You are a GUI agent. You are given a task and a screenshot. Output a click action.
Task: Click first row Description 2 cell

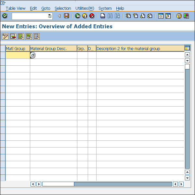(140, 55)
